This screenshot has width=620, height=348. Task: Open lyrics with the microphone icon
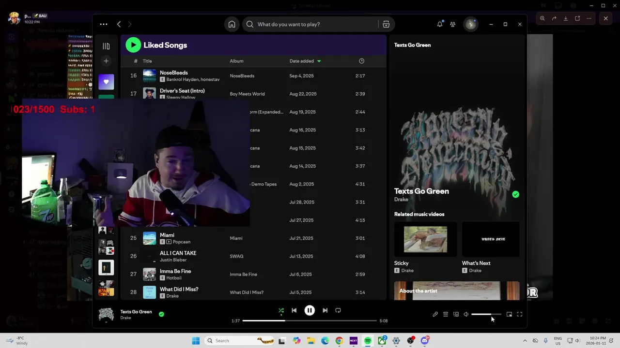coord(435,314)
